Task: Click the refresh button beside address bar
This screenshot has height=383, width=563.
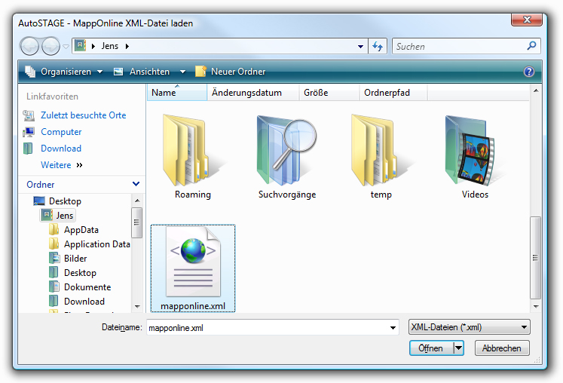Action: [378, 46]
